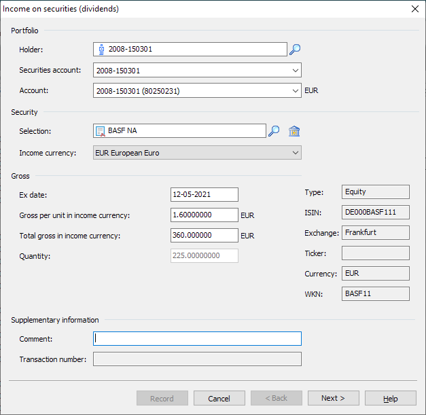Expand the Securities account dropdown
426x415 pixels.
coord(295,70)
